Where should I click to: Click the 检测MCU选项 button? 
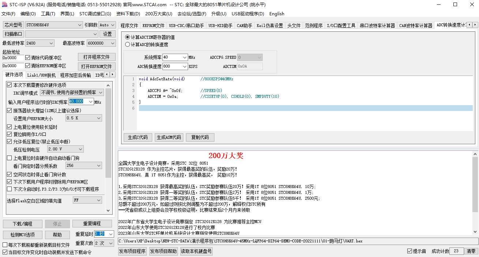pos(22,234)
